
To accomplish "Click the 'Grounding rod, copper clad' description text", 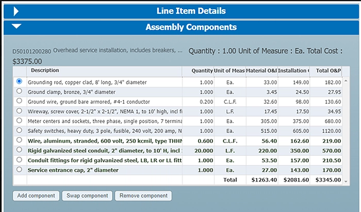I will click(x=87, y=83).
